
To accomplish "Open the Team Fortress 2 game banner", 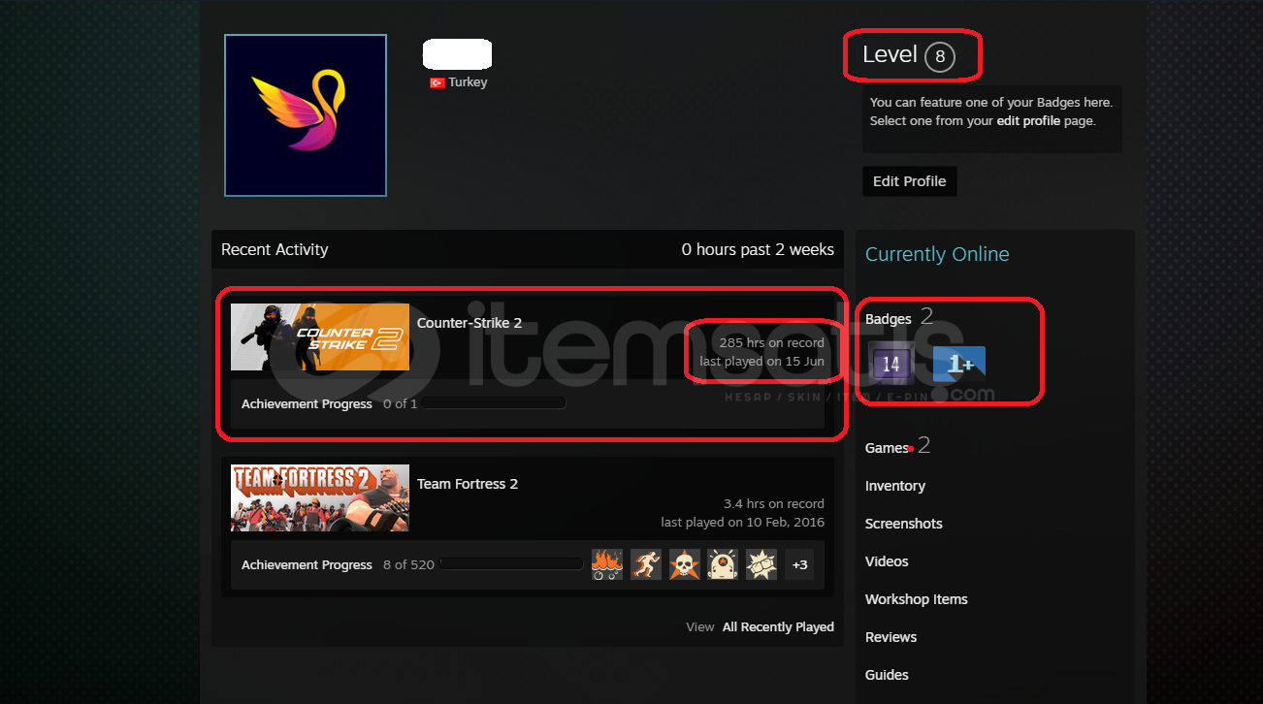I will [x=320, y=497].
